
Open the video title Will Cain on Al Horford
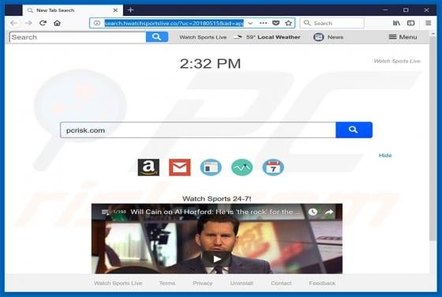[x=215, y=212]
